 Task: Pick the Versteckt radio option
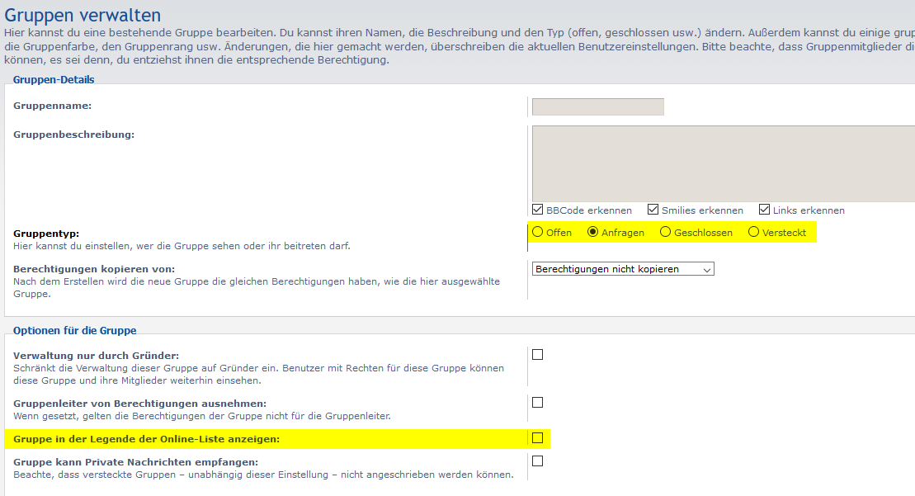pyautogui.click(x=753, y=232)
